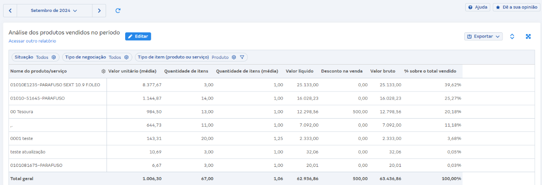542x185 pixels.
Task: Expand the Exportar dropdown
Action: click(x=483, y=36)
